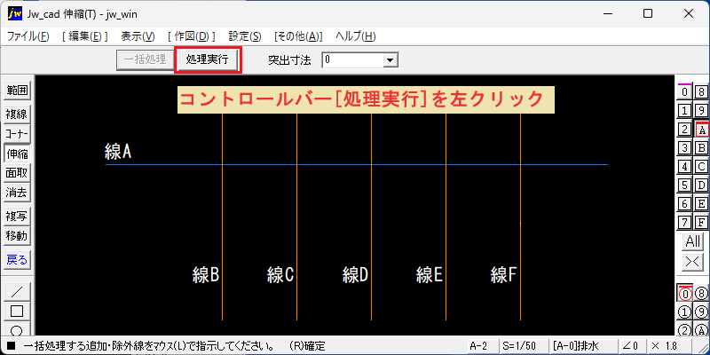The image size is (710, 355).
Task: Select the 消去 erase tool
Action: [x=17, y=193]
